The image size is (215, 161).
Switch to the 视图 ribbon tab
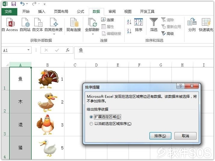click(128, 12)
